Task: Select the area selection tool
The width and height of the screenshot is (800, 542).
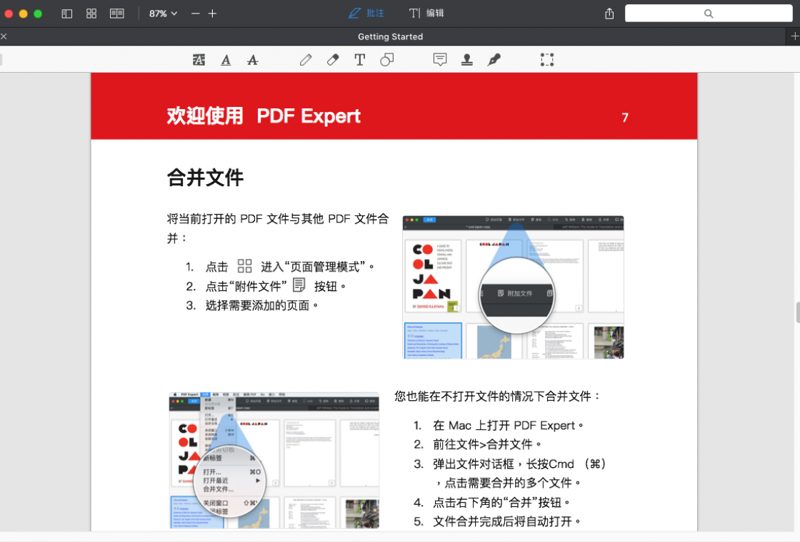Action: 547,60
